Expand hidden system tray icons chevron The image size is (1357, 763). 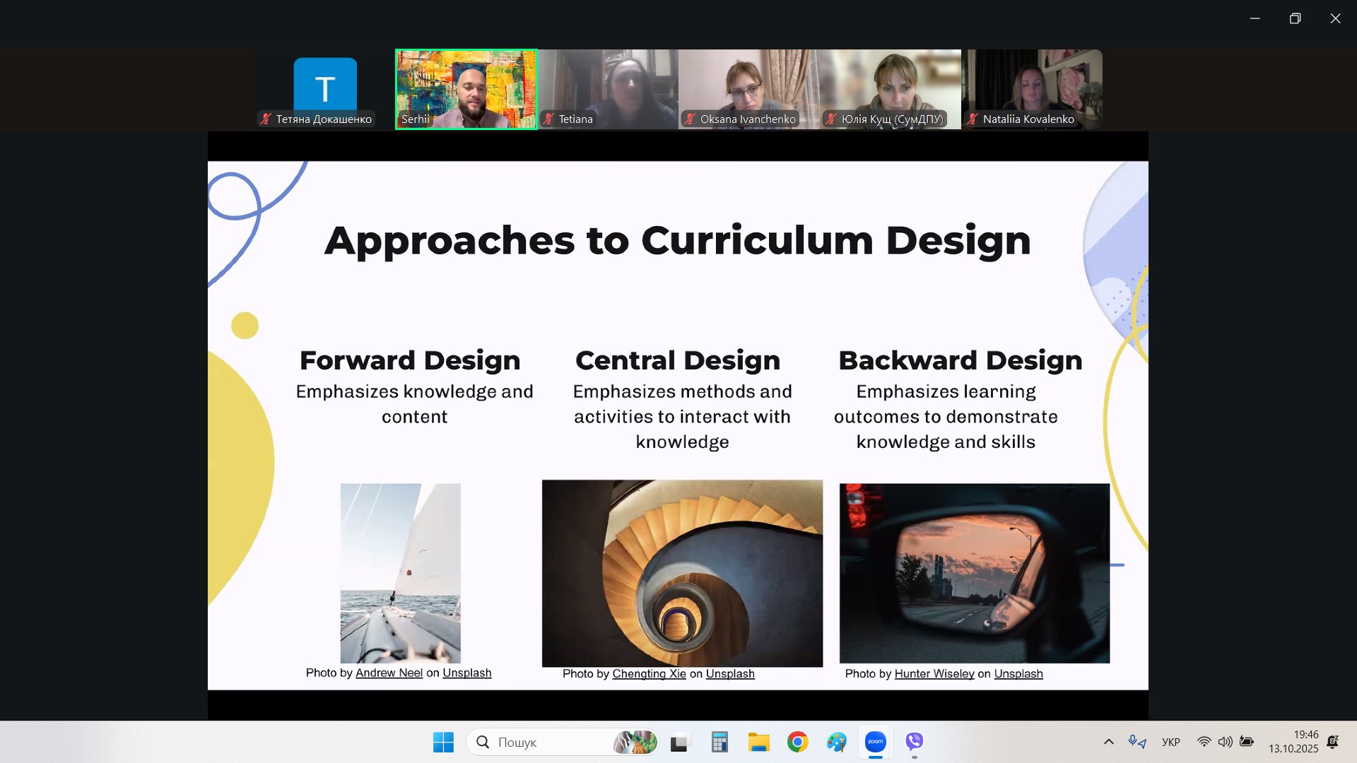1108,742
